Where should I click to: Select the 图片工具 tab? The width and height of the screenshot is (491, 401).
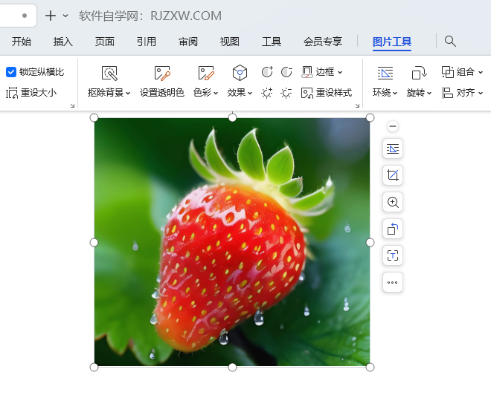(392, 42)
